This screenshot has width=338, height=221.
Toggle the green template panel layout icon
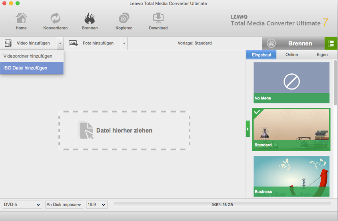tap(331, 43)
